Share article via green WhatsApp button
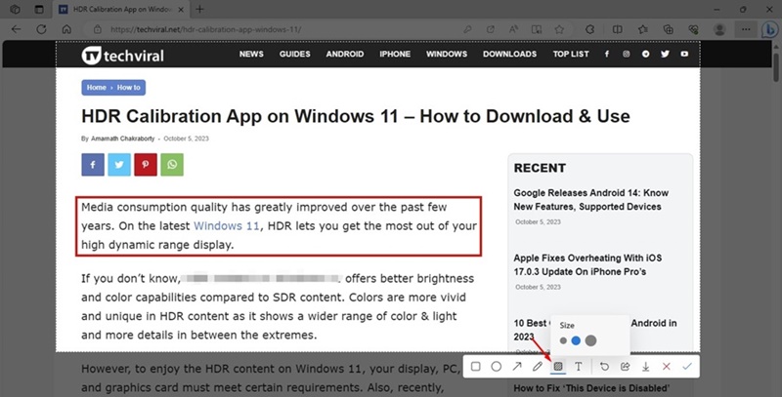Screen dimensions: 782x397 (172, 165)
